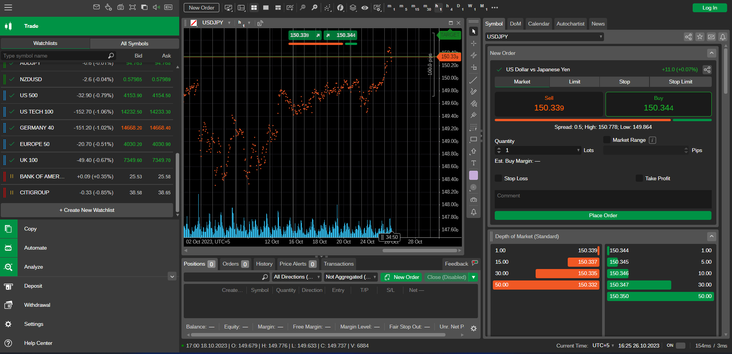This screenshot has width=732, height=354.
Task: Select the lavender color swatch in the drawing sidebar
Action: click(x=473, y=175)
